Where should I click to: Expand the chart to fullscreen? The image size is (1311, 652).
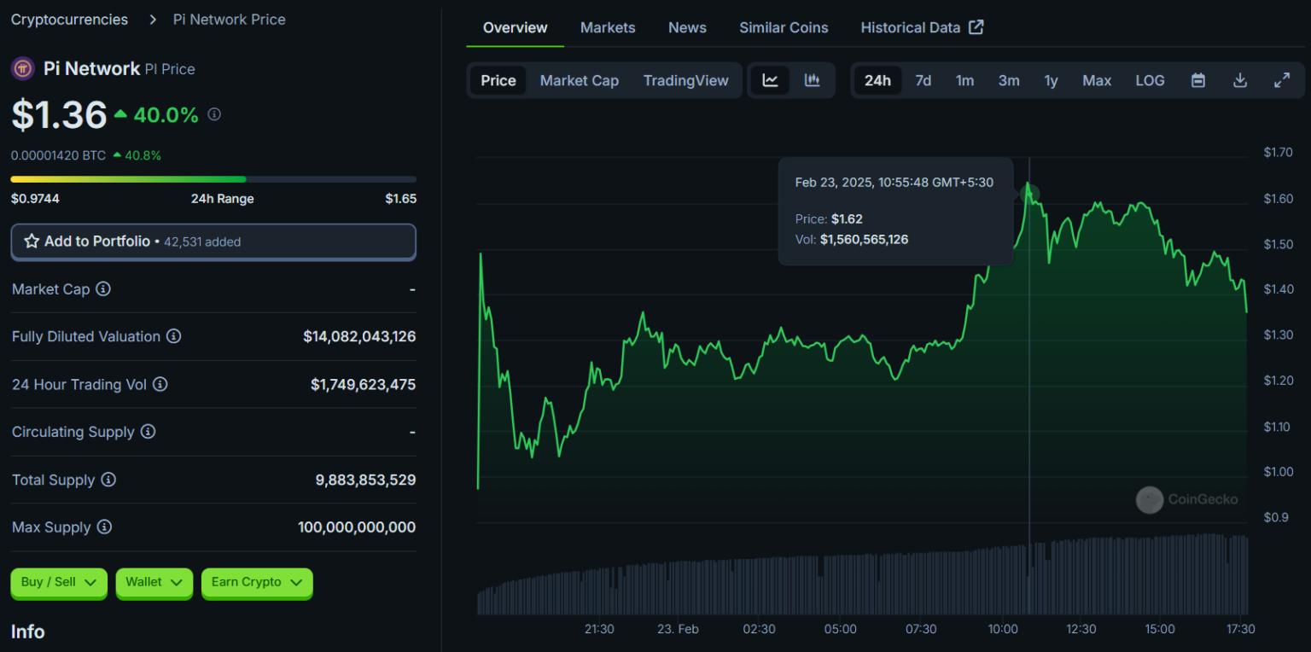click(1281, 79)
